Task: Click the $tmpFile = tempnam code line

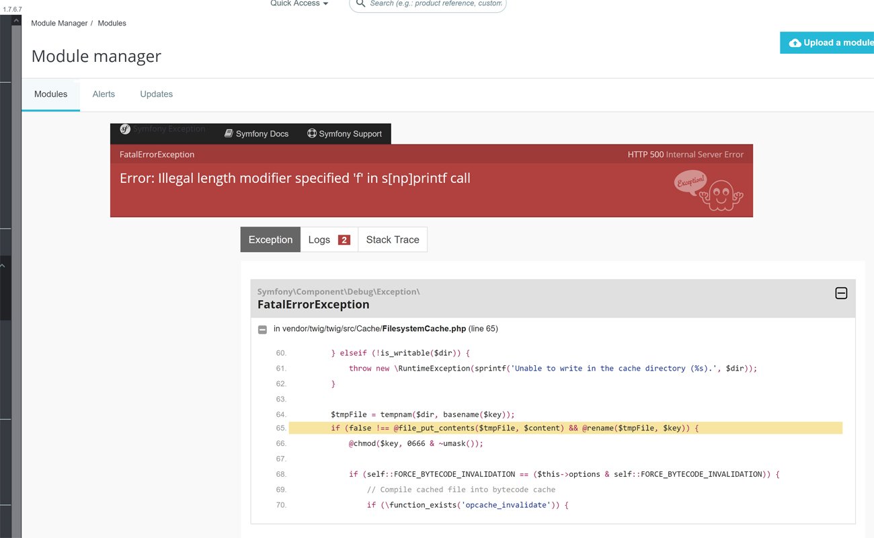Action: tap(422, 415)
